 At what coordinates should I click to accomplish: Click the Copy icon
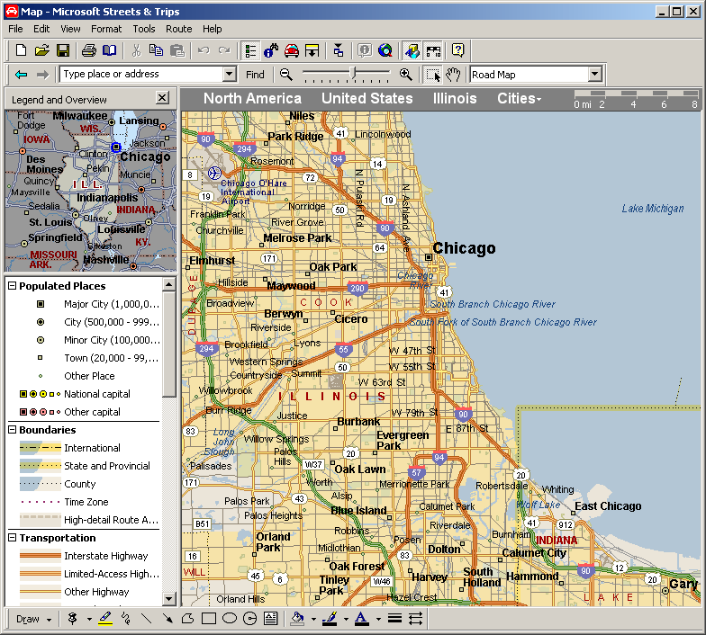(157, 50)
